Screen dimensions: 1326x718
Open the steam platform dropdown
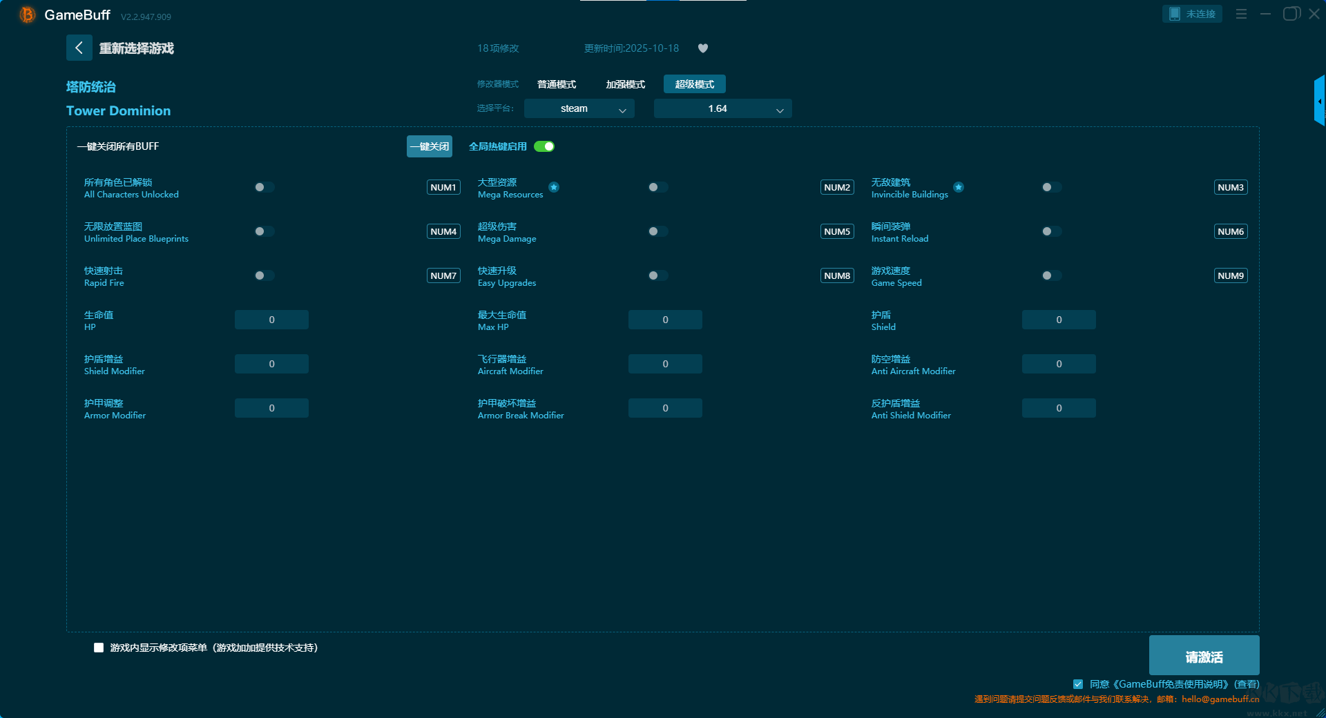(x=579, y=108)
